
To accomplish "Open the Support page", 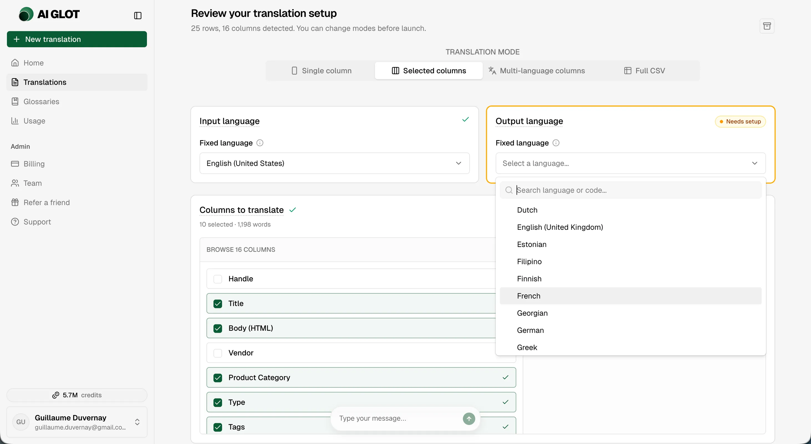I will pos(77,222).
